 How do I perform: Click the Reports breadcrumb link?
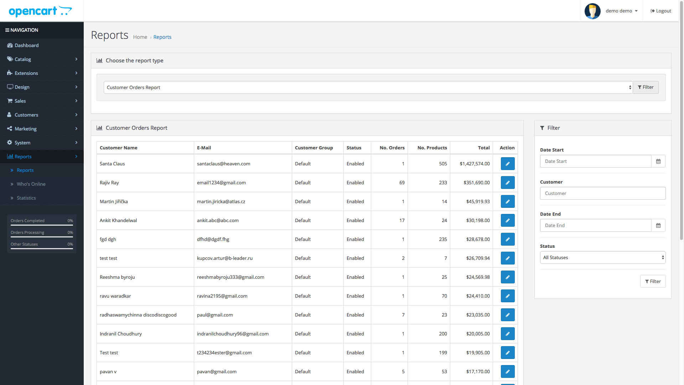(x=162, y=37)
